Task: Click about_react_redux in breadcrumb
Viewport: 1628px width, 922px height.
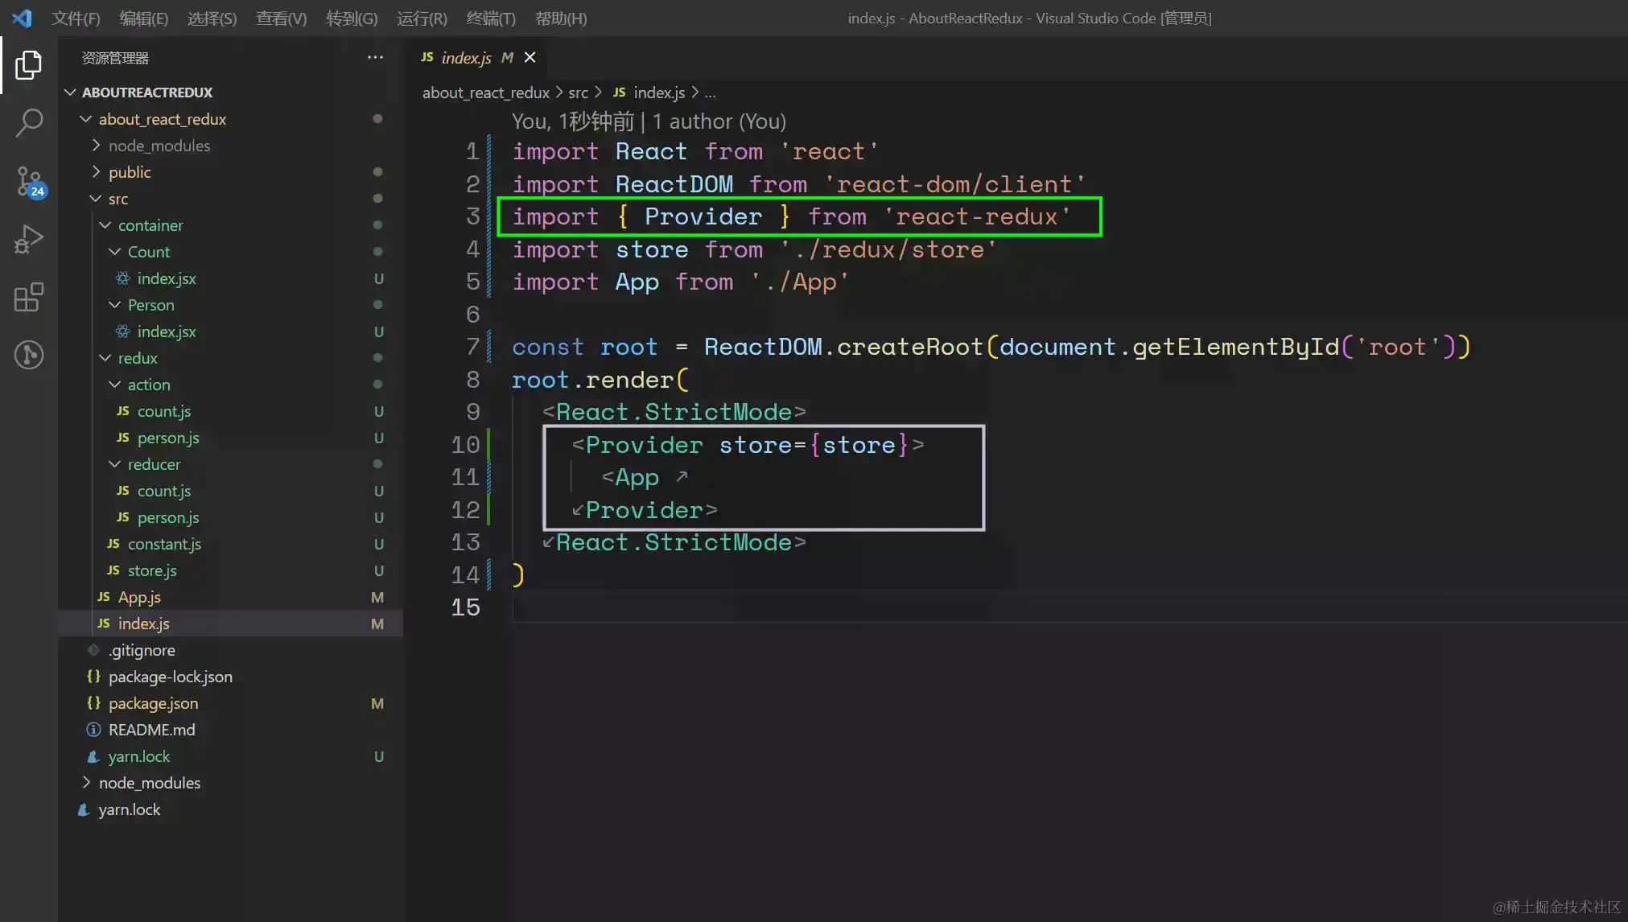Action: pos(485,93)
